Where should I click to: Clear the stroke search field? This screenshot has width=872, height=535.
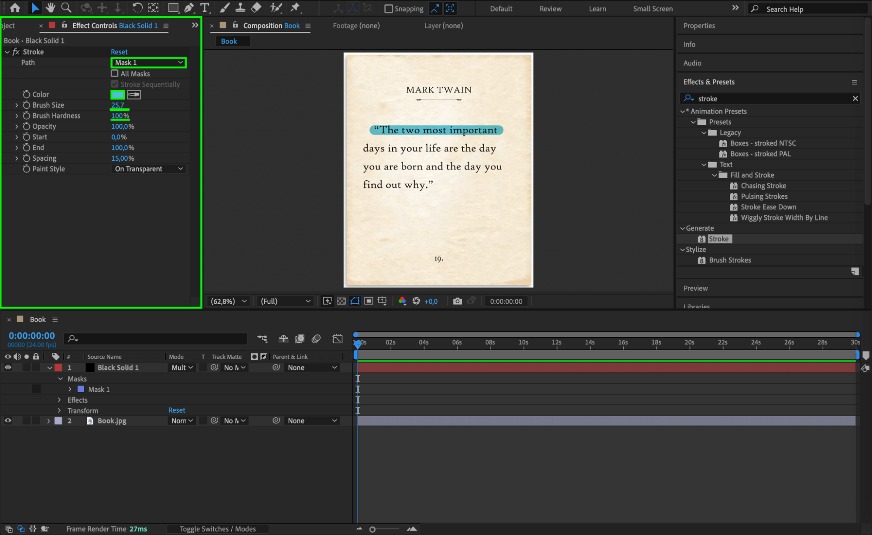(x=855, y=98)
